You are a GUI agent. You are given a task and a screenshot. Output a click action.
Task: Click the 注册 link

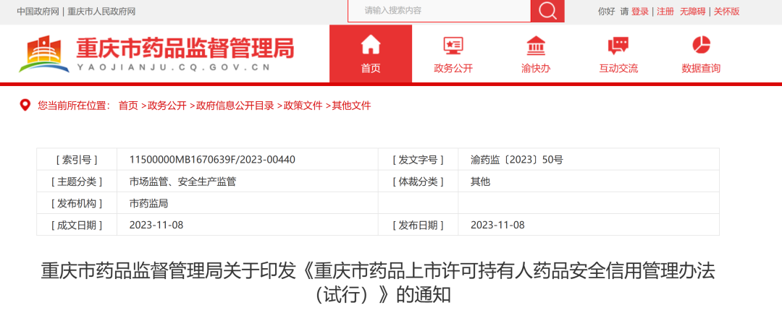click(x=665, y=11)
